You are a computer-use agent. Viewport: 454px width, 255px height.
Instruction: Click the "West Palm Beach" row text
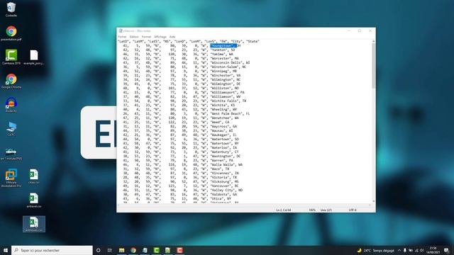pos(227,113)
